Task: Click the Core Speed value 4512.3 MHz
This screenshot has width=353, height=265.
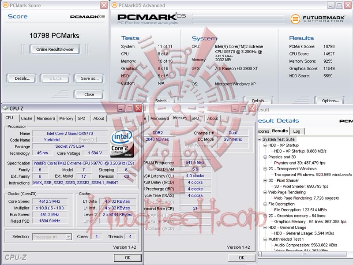Action: [x=50, y=202]
